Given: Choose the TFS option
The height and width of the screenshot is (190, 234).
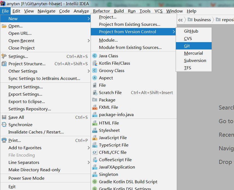Looking at the screenshot, I should (x=194, y=68).
